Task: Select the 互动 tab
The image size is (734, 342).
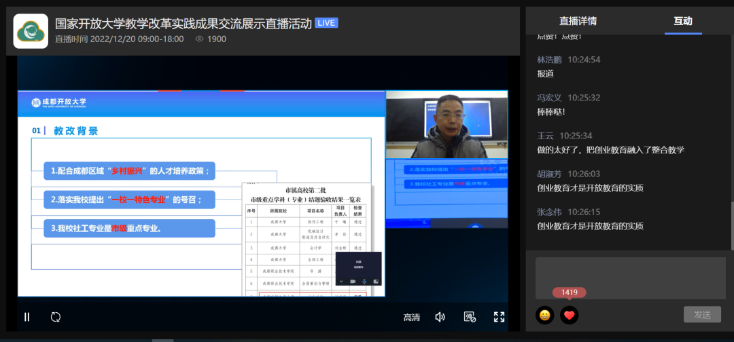Action: tap(682, 21)
